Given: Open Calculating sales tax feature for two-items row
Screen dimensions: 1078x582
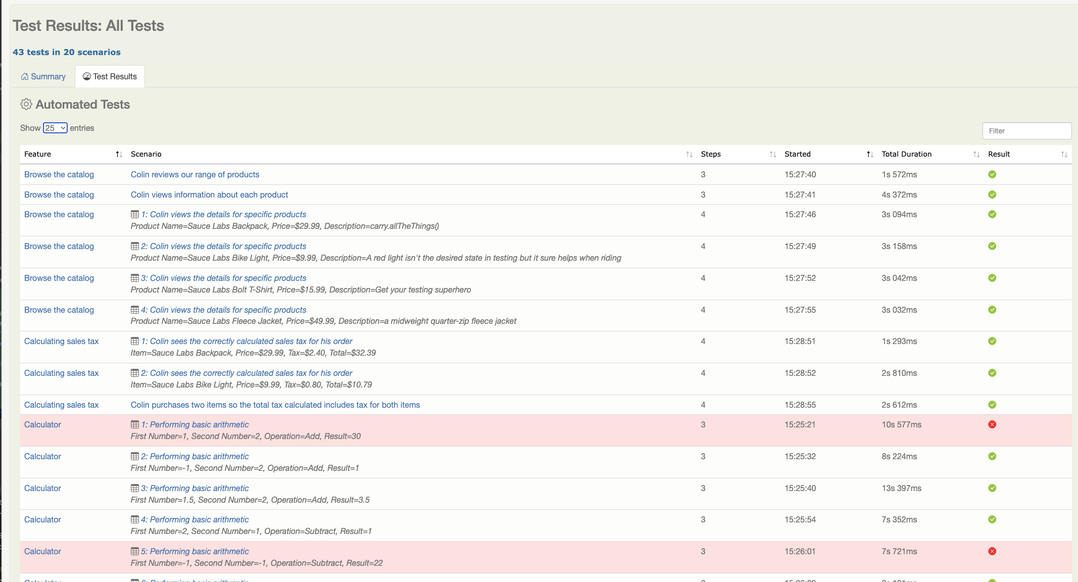Looking at the screenshot, I should (x=61, y=405).
